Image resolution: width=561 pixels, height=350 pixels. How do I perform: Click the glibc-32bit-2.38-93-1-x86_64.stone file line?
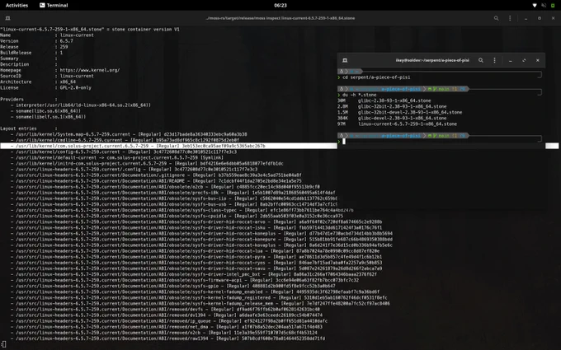point(392,106)
